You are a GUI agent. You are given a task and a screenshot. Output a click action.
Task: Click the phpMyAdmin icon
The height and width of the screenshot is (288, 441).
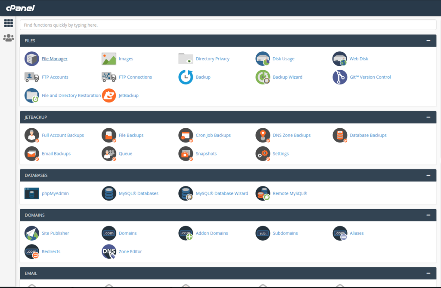32,193
